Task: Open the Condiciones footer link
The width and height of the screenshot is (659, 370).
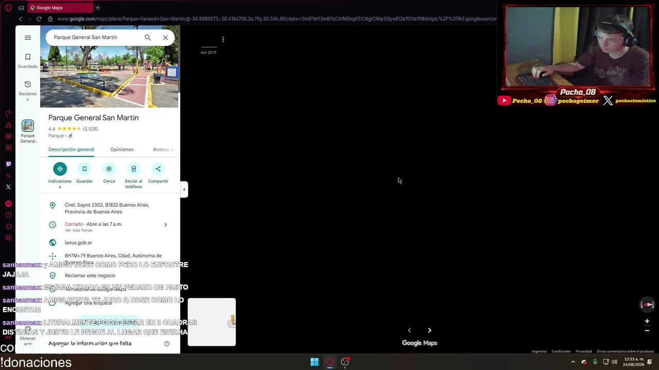Action: click(561, 351)
